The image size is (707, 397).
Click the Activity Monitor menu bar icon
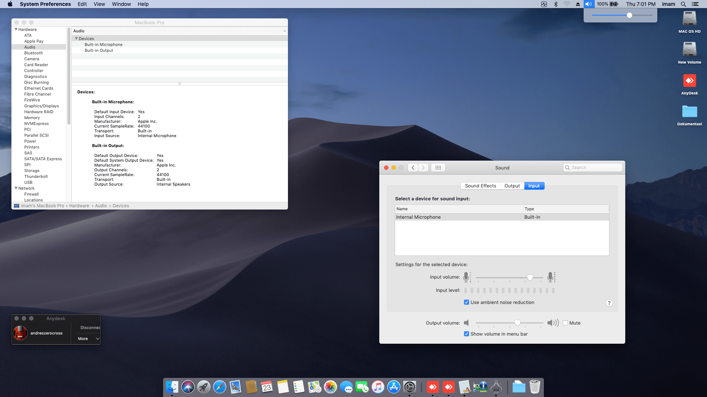click(x=544, y=4)
